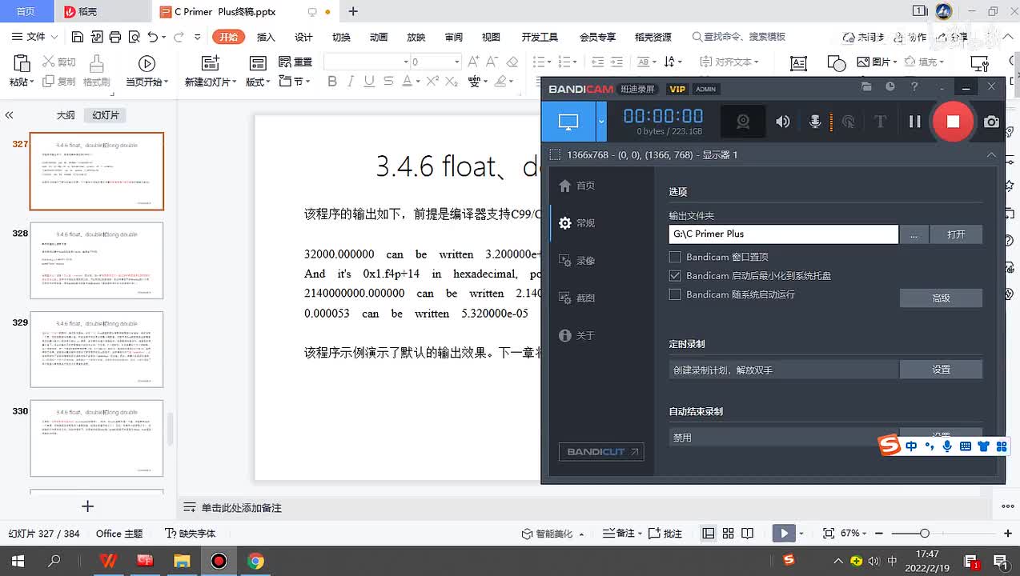Clear formatting eraser icon

[x=512, y=62]
